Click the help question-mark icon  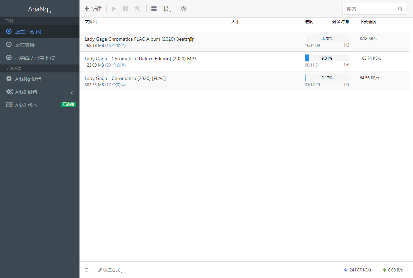click(x=184, y=9)
